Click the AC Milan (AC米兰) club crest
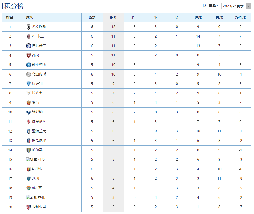The image size is (254, 214). tap(28, 36)
